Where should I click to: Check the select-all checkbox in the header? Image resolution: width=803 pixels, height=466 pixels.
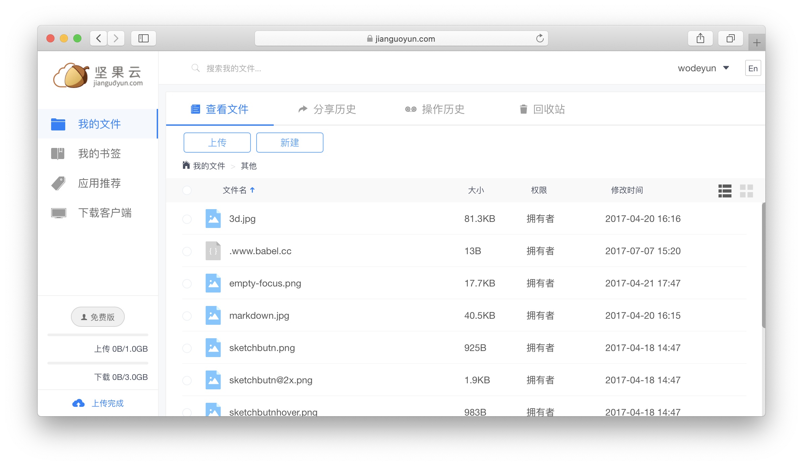(x=187, y=190)
